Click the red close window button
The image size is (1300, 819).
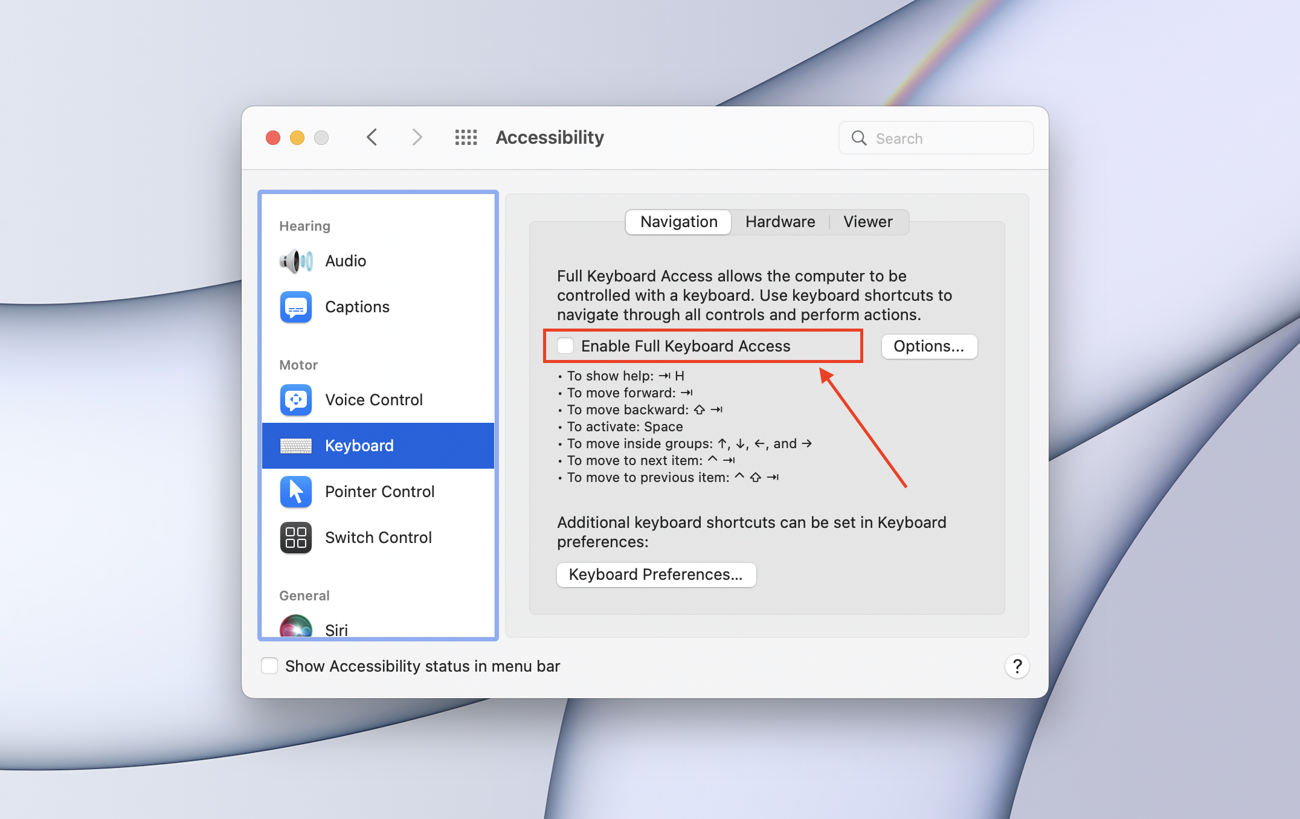point(273,138)
